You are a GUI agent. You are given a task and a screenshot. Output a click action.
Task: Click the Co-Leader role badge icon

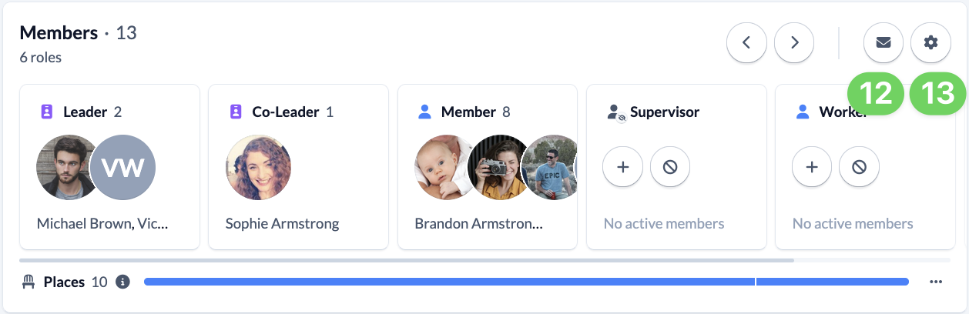(235, 112)
